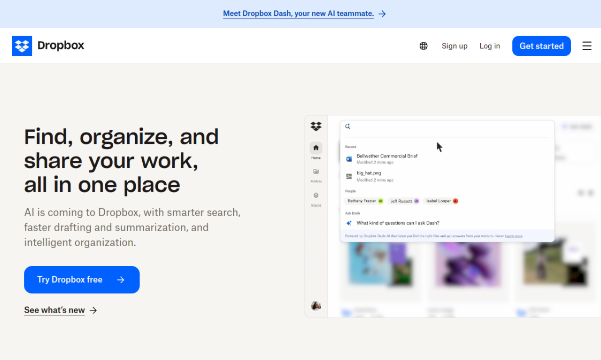This screenshot has height=360, width=601.
Task: Click the Word icon beside Bellwether Commercial Brief
Action: (x=349, y=159)
